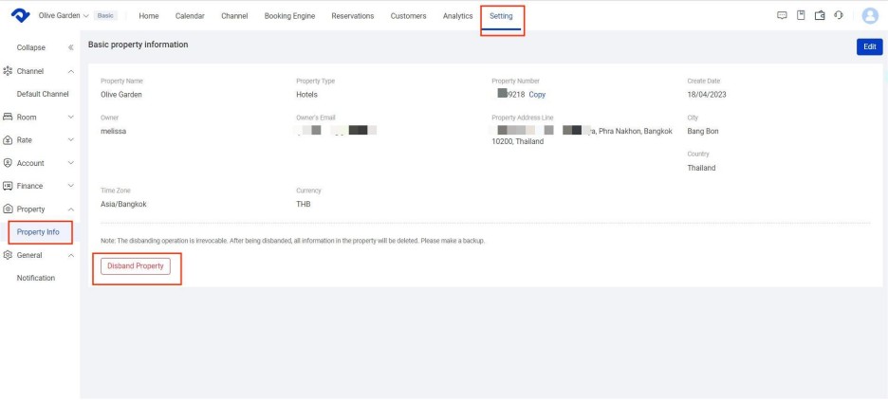Viewport: 888px width, 400px height.
Task: Expand the Rate sidebar section
Action: (70, 140)
